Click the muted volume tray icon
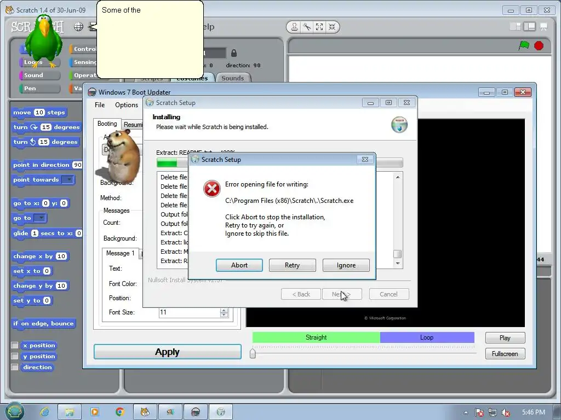The height and width of the screenshot is (420, 561). click(506, 412)
